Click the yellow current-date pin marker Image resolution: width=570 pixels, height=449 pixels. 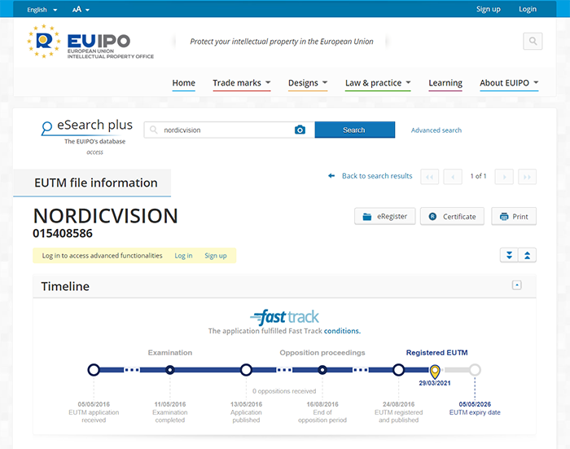tap(435, 372)
